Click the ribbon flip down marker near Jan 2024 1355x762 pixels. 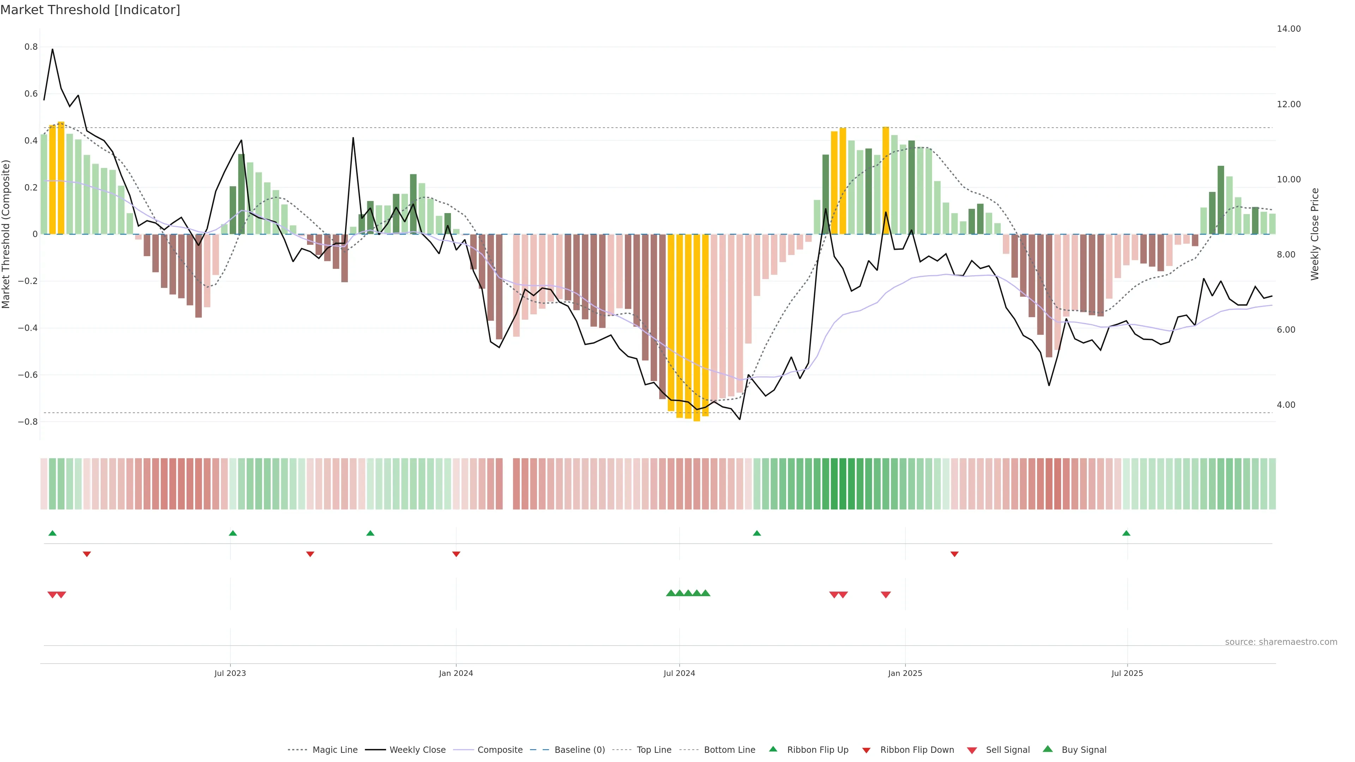[456, 554]
